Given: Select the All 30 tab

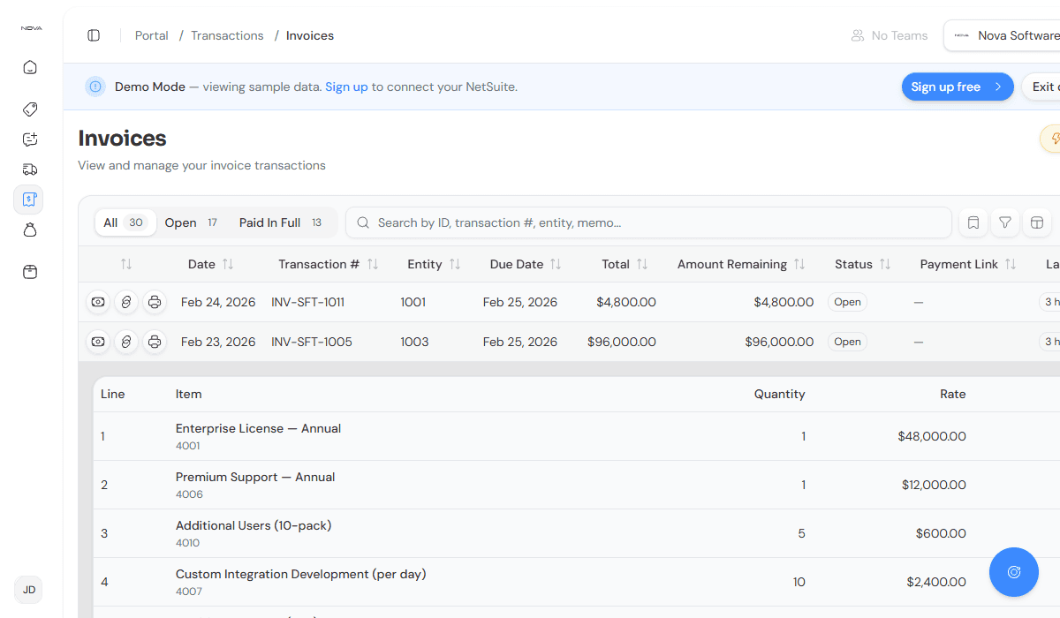Looking at the screenshot, I should tap(125, 222).
